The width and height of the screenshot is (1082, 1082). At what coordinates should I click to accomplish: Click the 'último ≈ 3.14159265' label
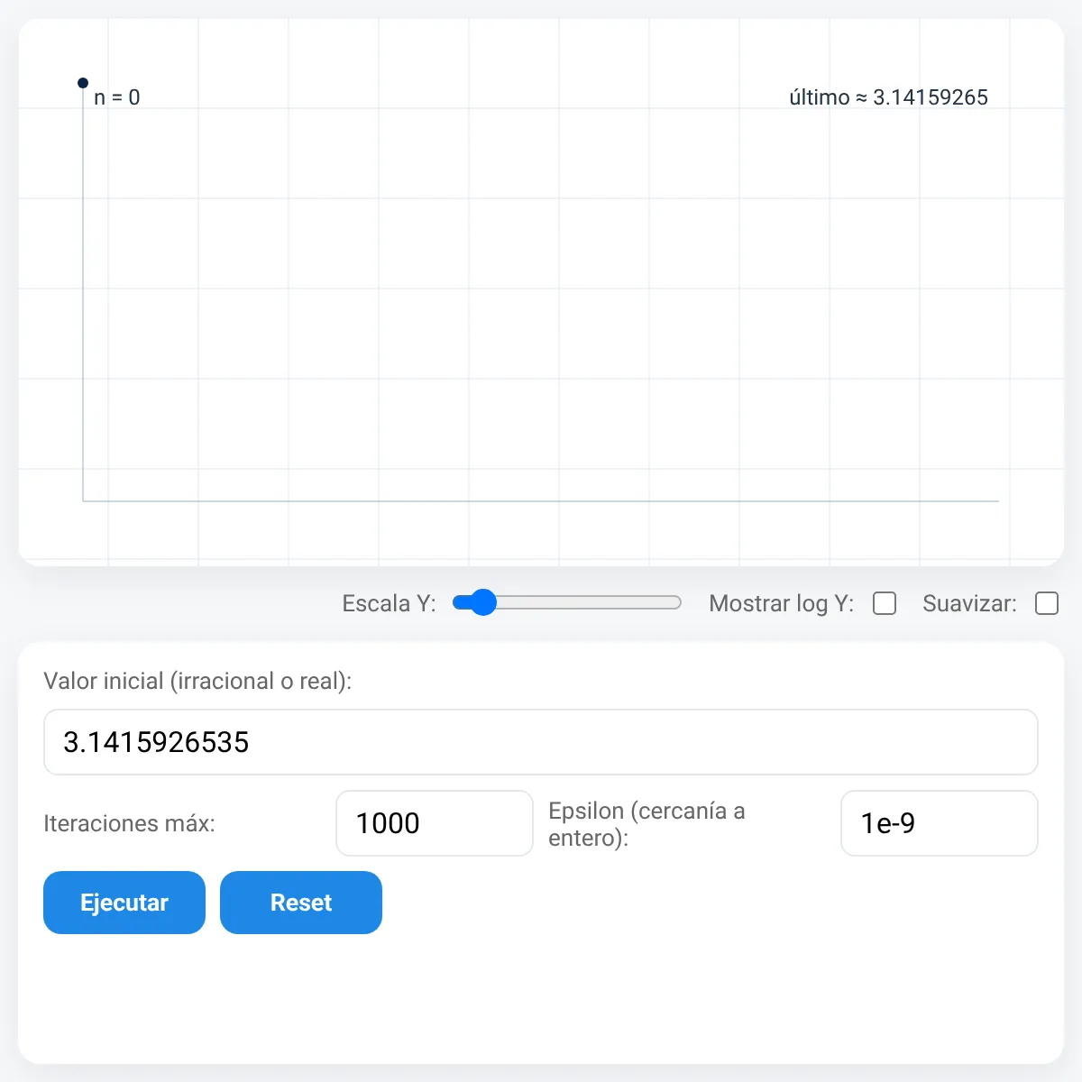pos(888,97)
